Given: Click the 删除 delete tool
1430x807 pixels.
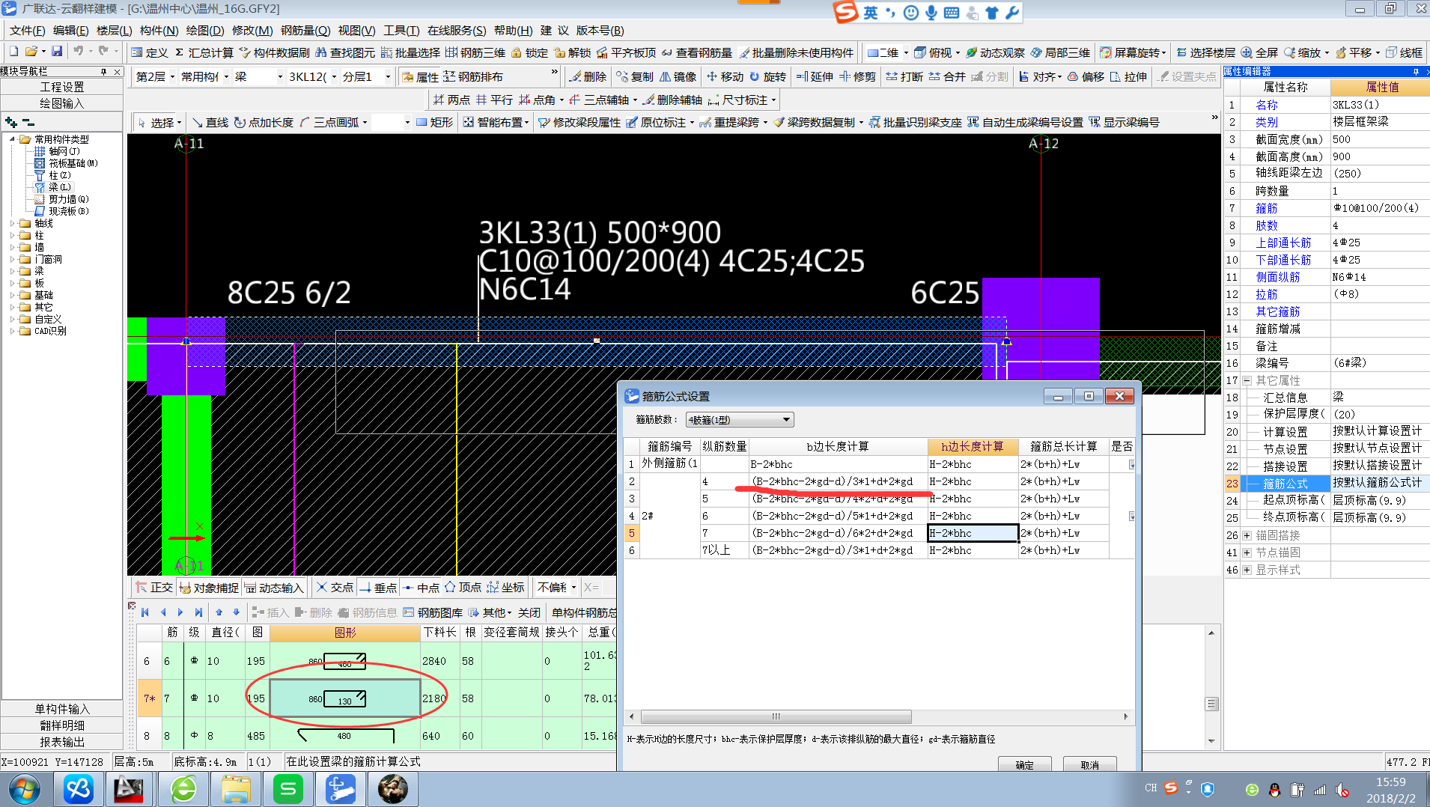Looking at the screenshot, I should click(x=588, y=76).
